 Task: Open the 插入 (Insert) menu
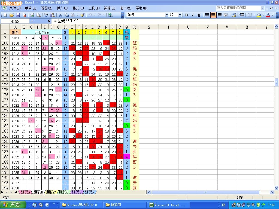pos(62,8)
